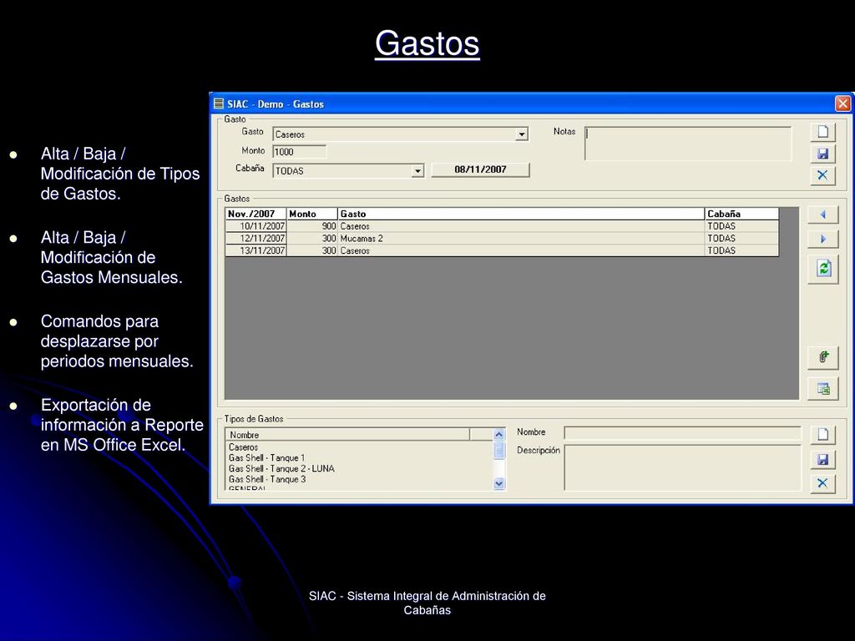855x641 pixels.
Task: Save the expense type with the lower floppy disk icon
Action: (822, 460)
